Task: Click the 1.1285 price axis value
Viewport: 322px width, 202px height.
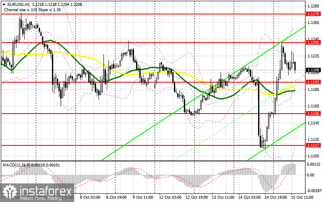Action: tap(313, 6)
